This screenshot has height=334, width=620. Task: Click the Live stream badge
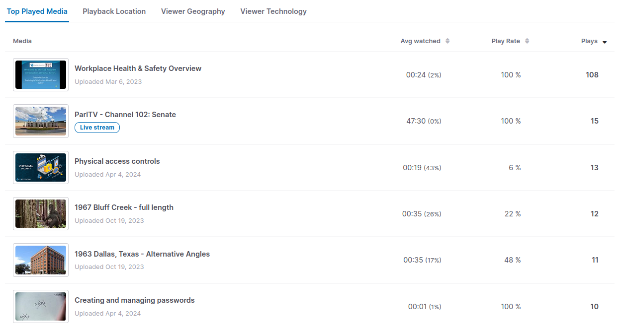pyautogui.click(x=97, y=128)
